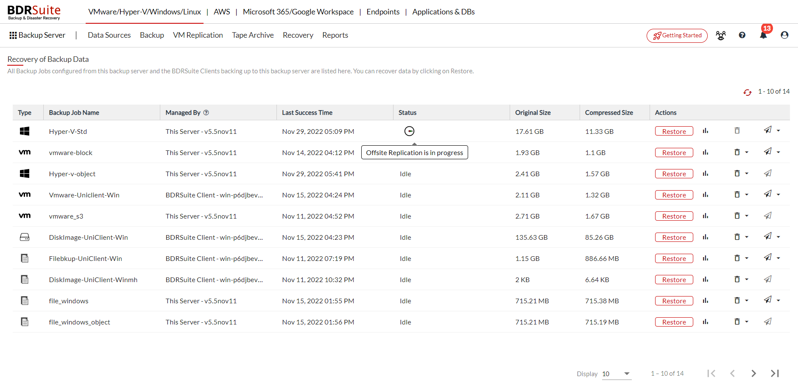798x388 pixels.
Task: Open the Backup Server apps grid icon
Action: coord(13,36)
